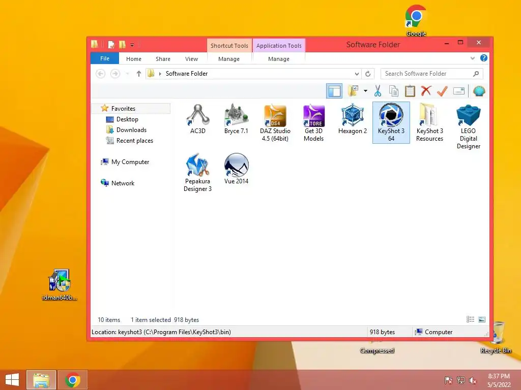The width and height of the screenshot is (521, 390).
Task: Open the File ribbon tab
Action: point(105,58)
